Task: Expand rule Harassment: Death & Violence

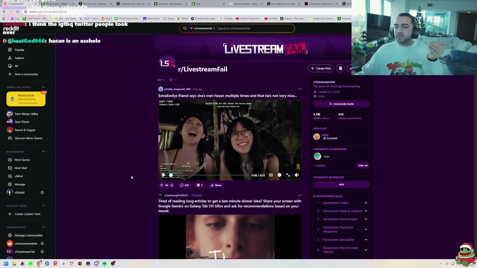Action: 366,211
